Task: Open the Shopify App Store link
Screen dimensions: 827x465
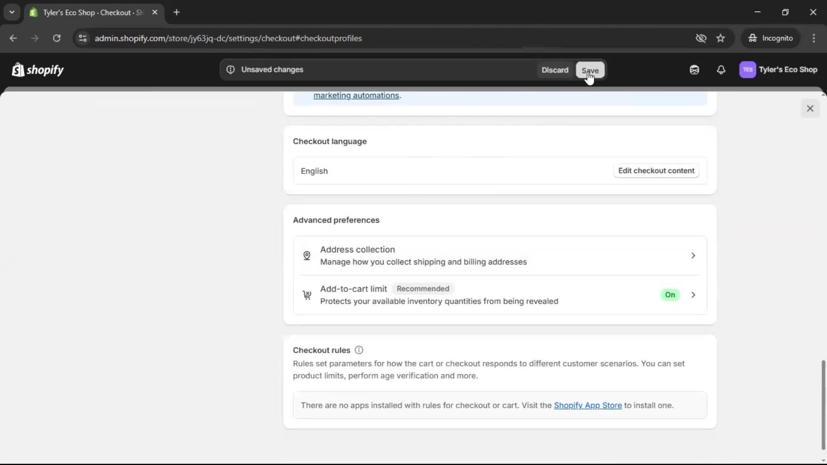Action: 588,405
